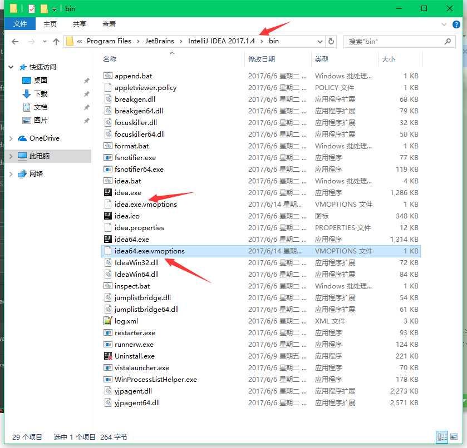
Task: Select the Uninstall.exe icon
Action: (108, 356)
